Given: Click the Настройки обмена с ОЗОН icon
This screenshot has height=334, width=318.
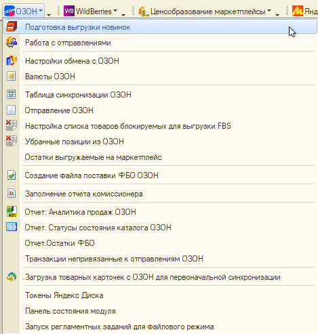Looking at the screenshot, I should click(12, 61).
